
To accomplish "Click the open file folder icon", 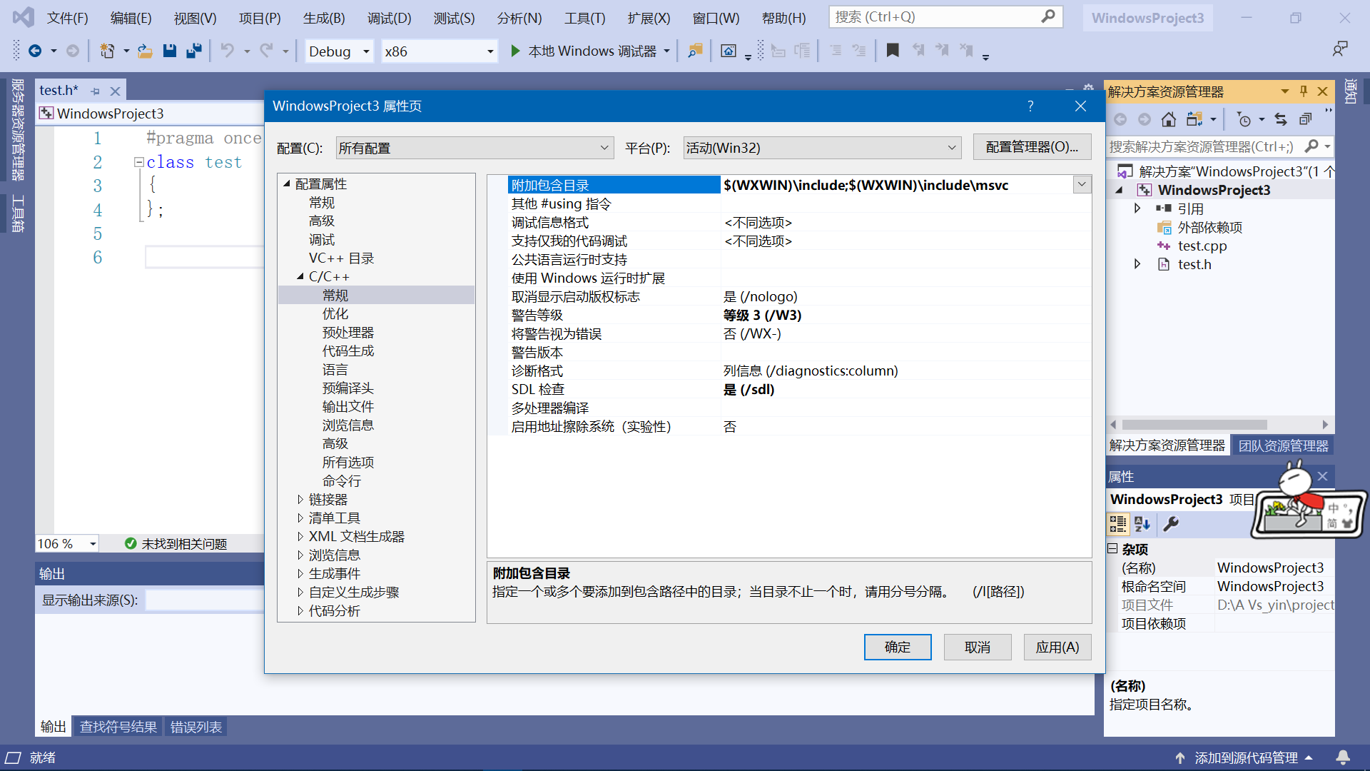I will point(145,51).
